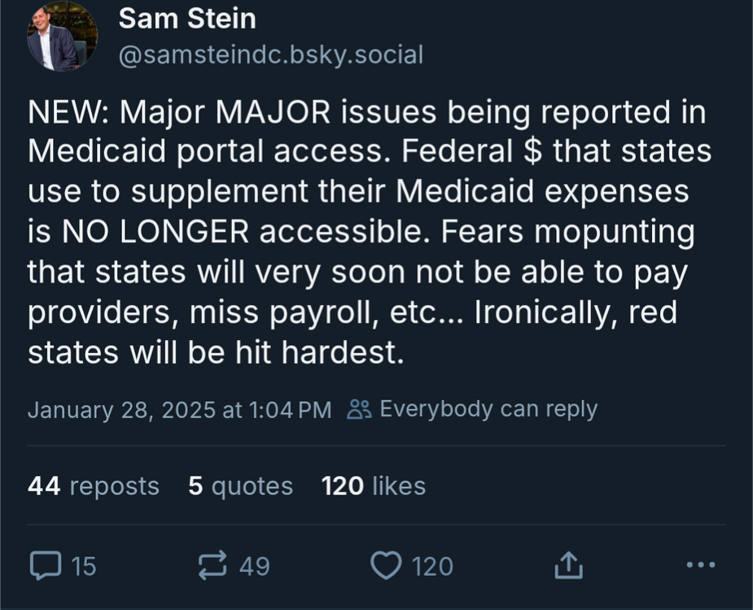
Task: Open the '120 likes' list
Action: point(371,486)
